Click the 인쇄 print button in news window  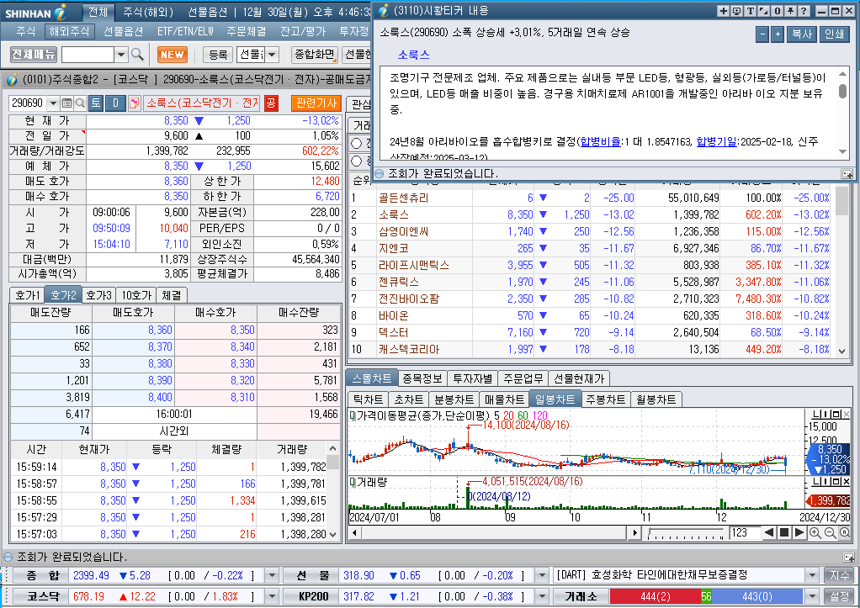(834, 34)
